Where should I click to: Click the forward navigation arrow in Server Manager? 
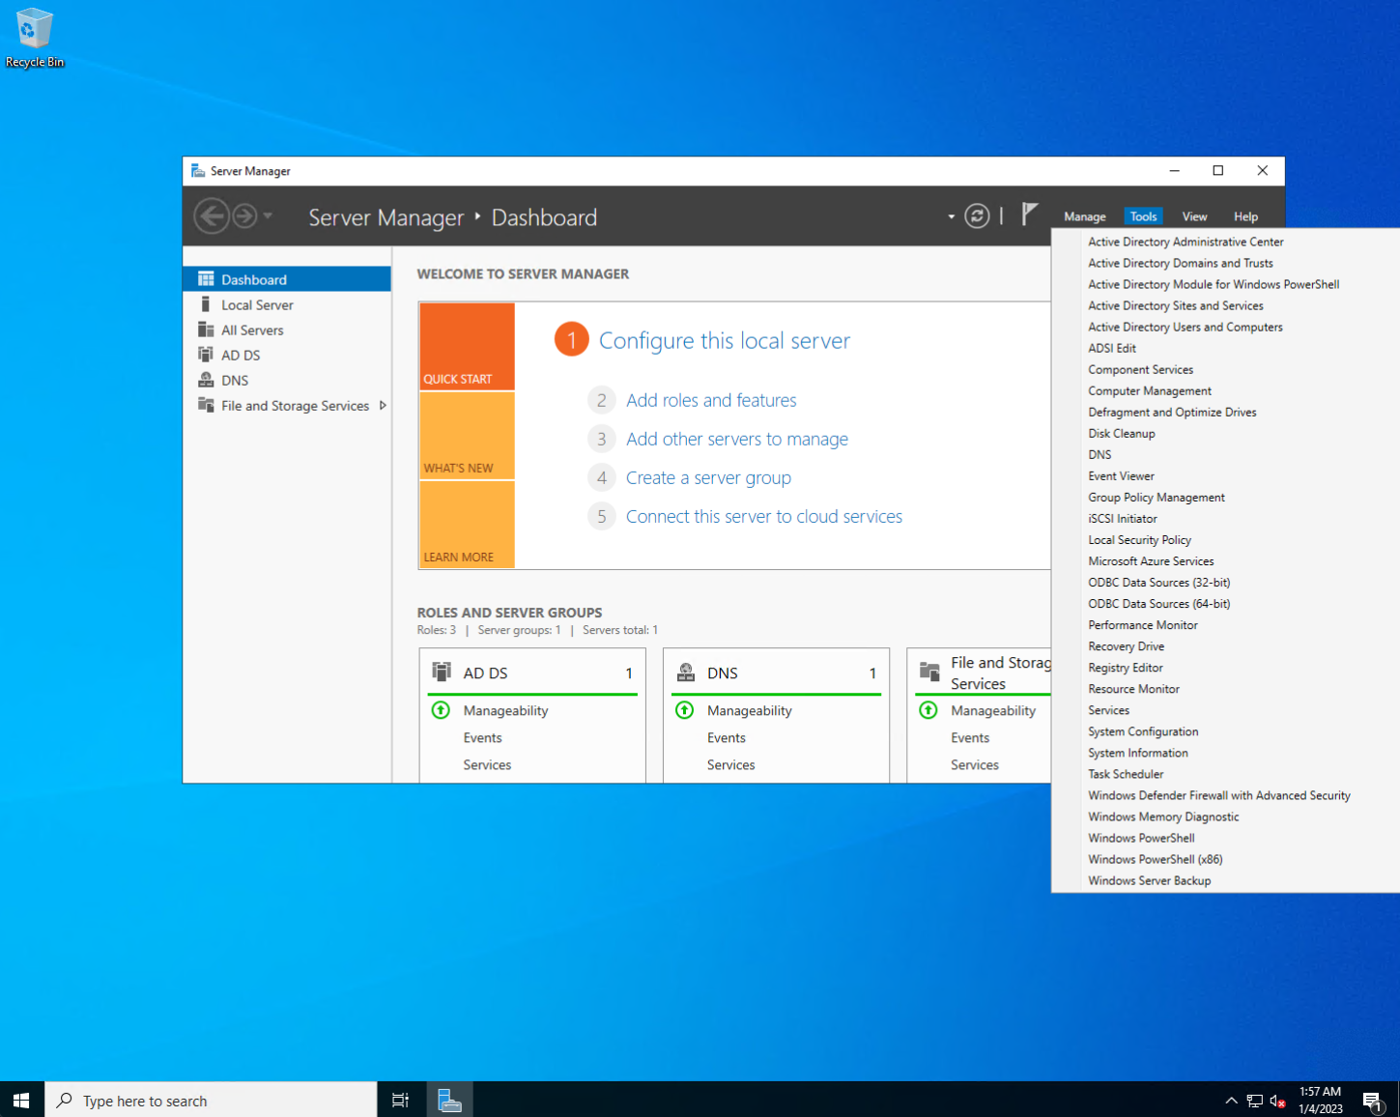coord(245,215)
